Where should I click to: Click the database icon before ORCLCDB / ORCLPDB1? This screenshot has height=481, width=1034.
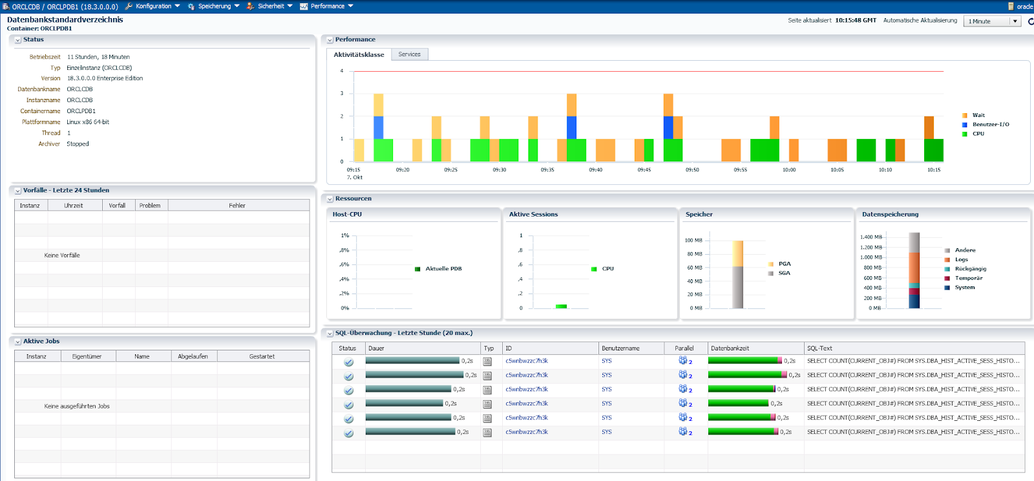(x=6, y=6)
